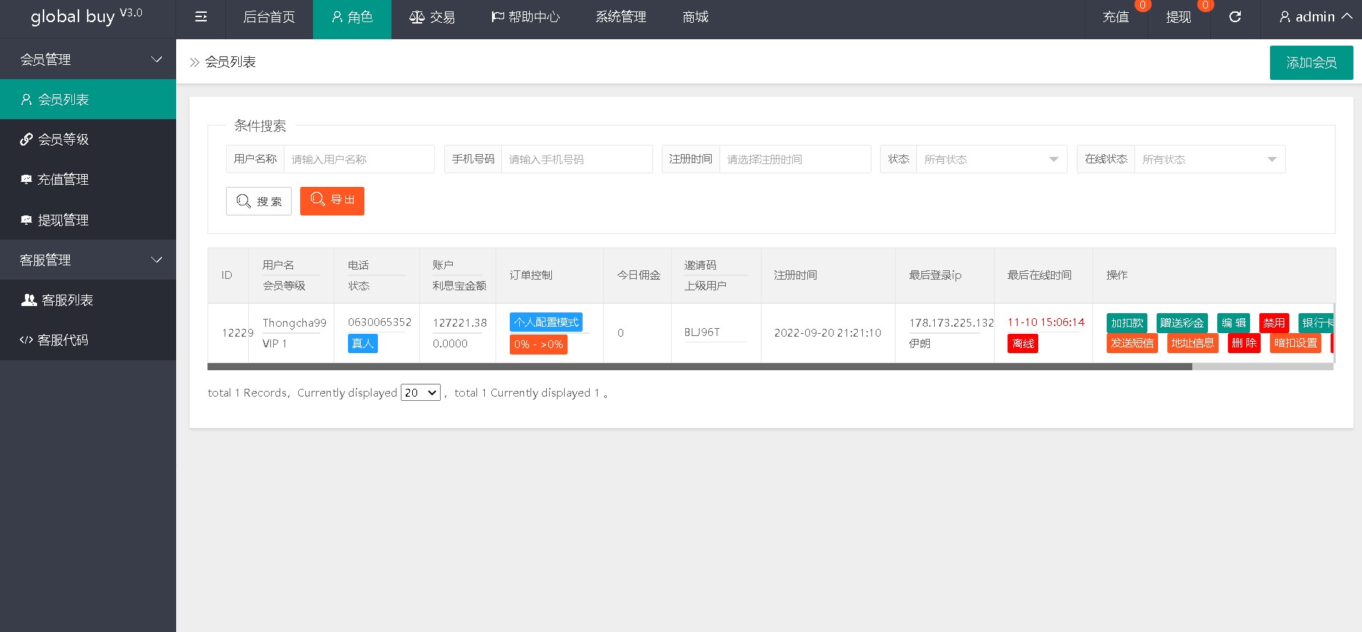The width and height of the screenshot is (1362, 632).
Task: Click the orange 导出 export button
Action: [332, 200]
